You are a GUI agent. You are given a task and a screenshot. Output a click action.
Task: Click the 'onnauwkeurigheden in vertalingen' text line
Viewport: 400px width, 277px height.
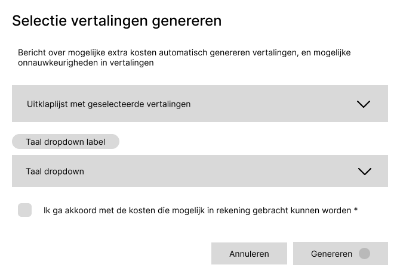pyautogui.click(x=86, y=63)
